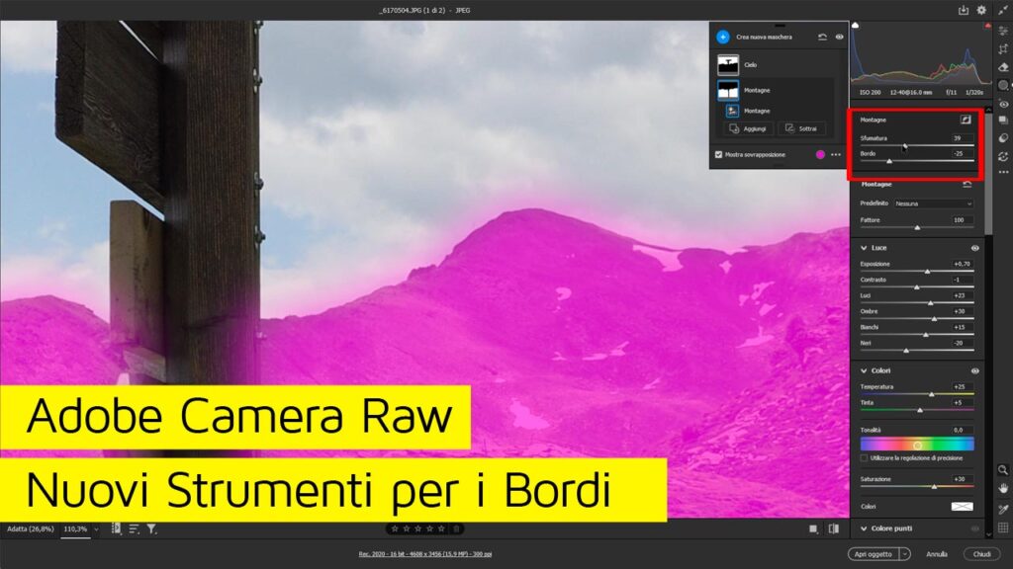Click the invert mask icon next to Montagne
The image size is (1013, 569).
pos(966,120)
